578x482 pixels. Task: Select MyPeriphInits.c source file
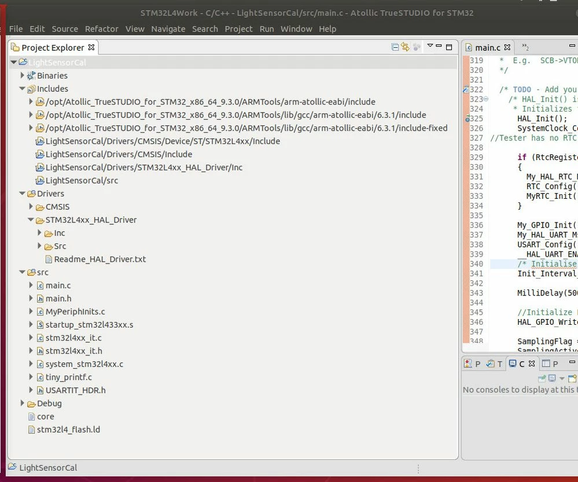71,312
